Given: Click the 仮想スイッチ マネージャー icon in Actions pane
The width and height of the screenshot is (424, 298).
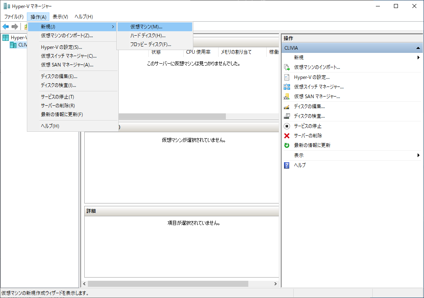Looking at the screenshot, I should pos(287,87).
